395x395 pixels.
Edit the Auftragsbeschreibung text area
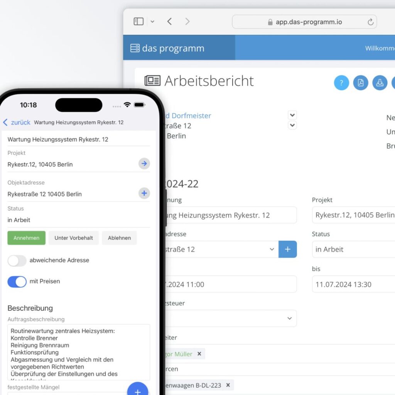pos(79,352)
